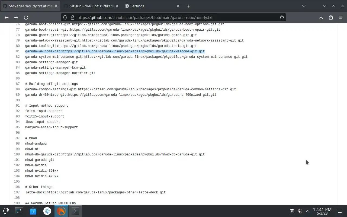Open the clock and calendar
The image size is (347, 217).
[322, 211]
